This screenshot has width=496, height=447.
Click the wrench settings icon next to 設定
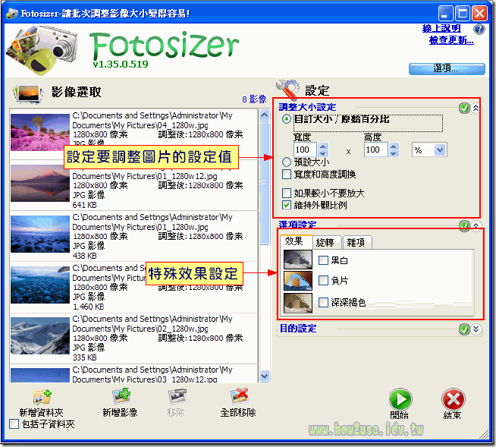[x=287, y=89]
